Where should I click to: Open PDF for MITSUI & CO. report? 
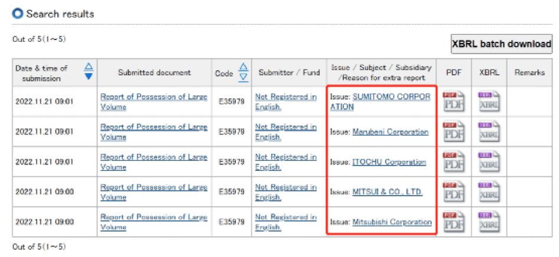click(x=453, y=192)
